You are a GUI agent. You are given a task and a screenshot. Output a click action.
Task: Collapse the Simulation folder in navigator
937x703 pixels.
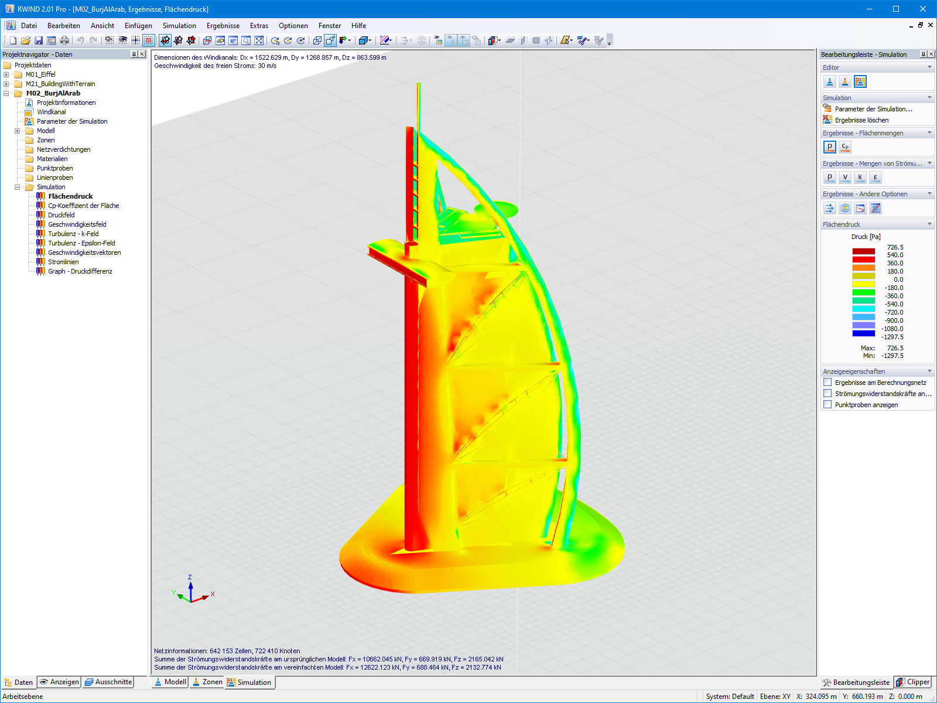point(18,187)
